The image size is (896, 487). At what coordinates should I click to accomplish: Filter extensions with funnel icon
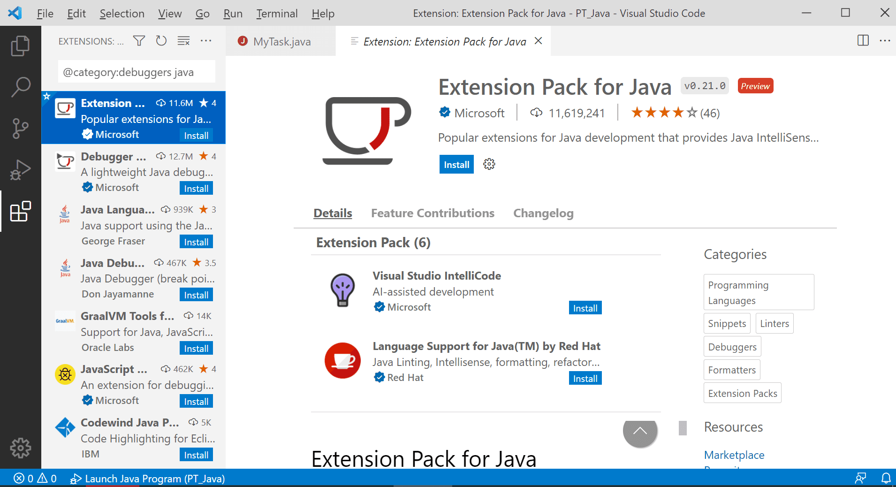point(139,41)
